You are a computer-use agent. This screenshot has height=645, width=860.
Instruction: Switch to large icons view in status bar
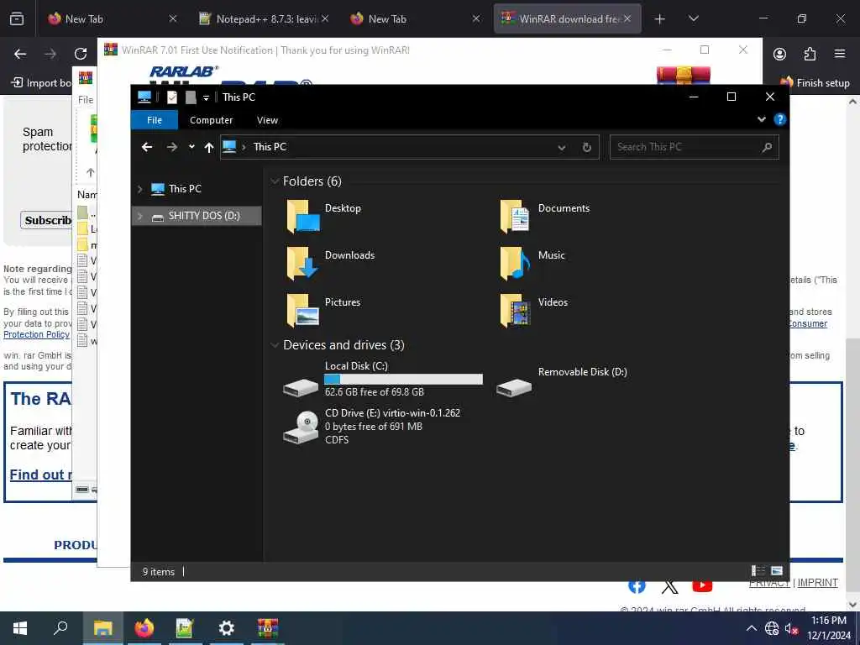tap(777, 571)
